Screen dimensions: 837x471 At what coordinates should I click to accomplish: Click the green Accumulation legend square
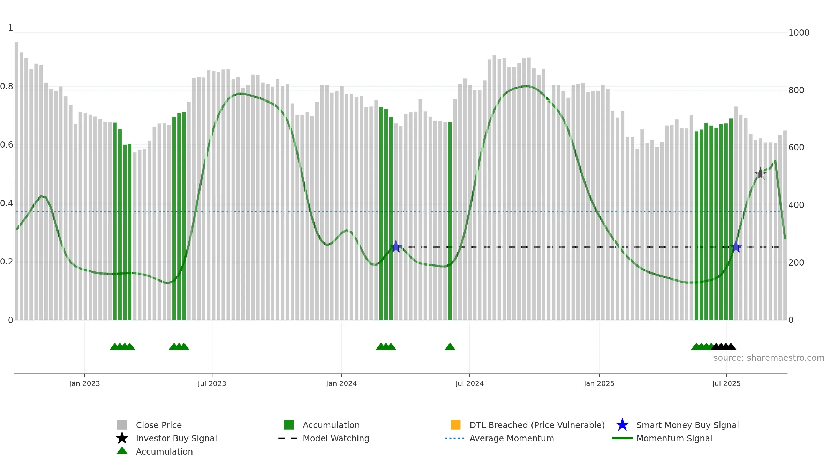pyautogui.click(x=289, y=425)
